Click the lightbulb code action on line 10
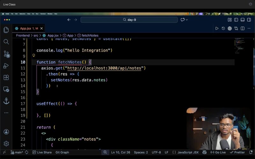Image resolution: width=255 pixels, height=159 pixels. [33, 56]
